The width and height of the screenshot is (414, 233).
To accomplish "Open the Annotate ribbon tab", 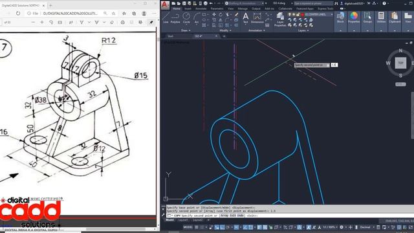I will tap(201, 8).
